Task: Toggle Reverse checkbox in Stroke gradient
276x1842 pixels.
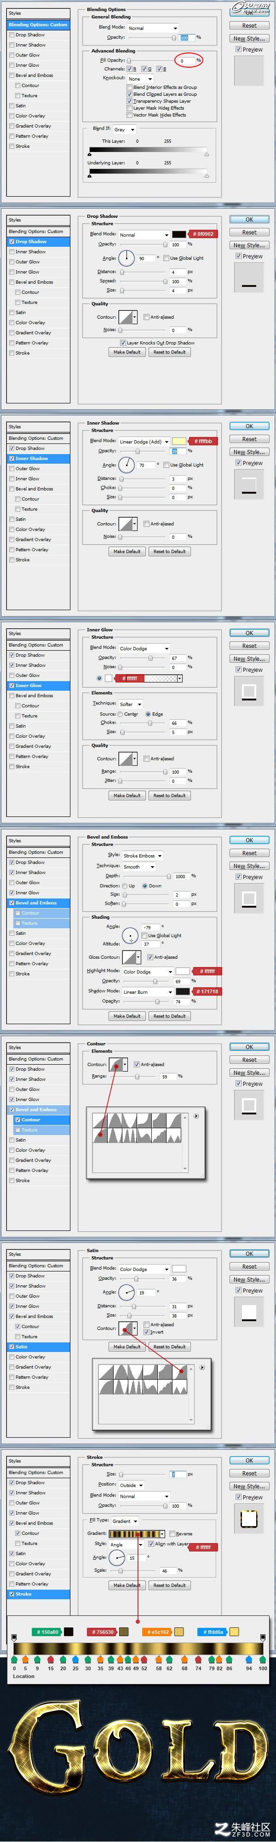Action: (172, 1533)
